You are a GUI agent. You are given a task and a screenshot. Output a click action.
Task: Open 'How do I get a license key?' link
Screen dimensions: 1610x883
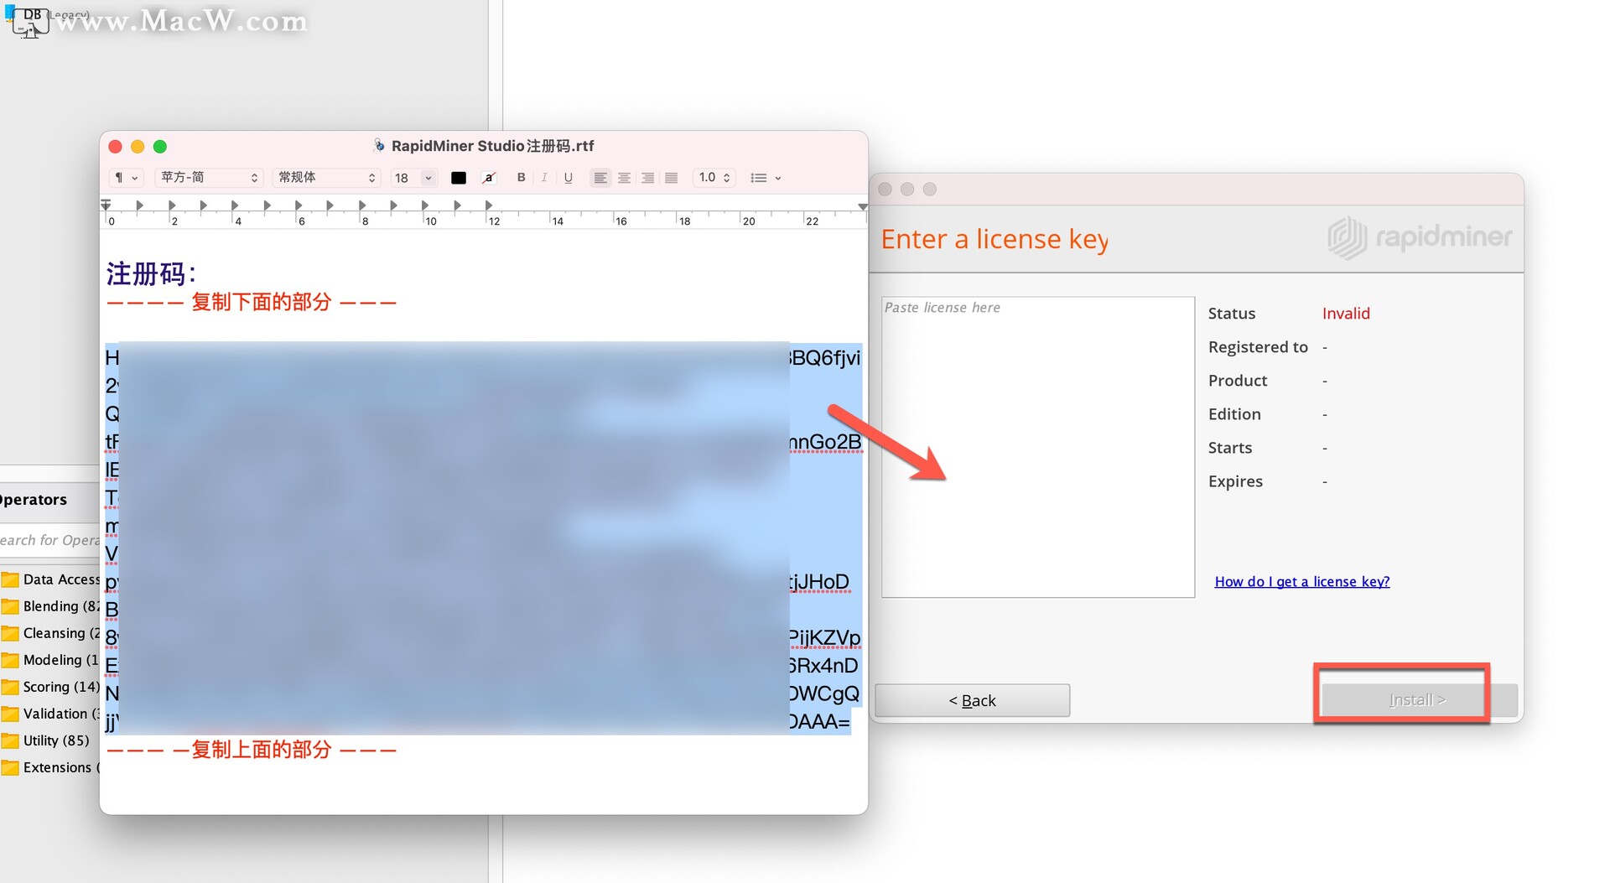1301,581
